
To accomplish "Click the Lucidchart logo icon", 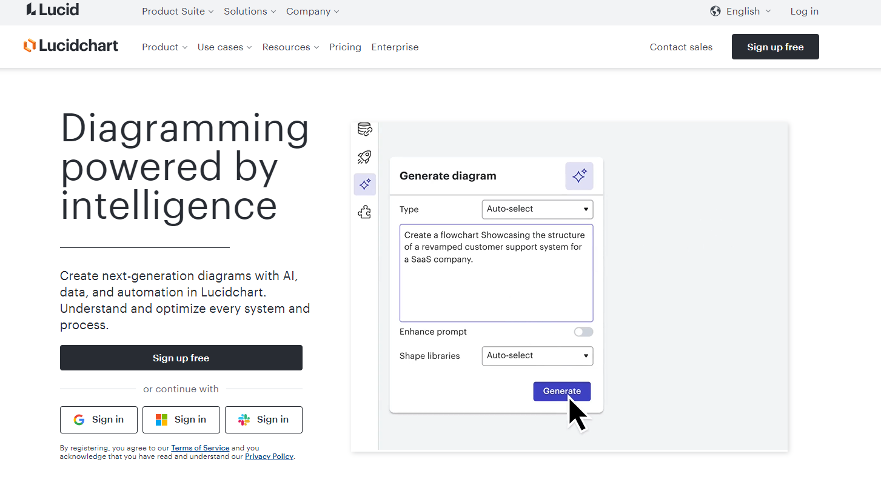I will tap(30, 46).
